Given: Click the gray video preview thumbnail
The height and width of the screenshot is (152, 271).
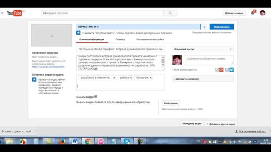Looking at the screenshot, I should [52, 35].
